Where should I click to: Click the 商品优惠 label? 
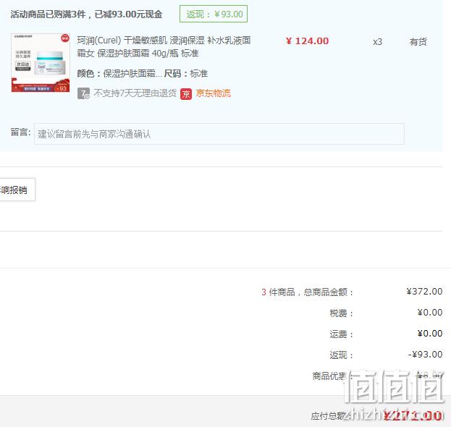332,376
